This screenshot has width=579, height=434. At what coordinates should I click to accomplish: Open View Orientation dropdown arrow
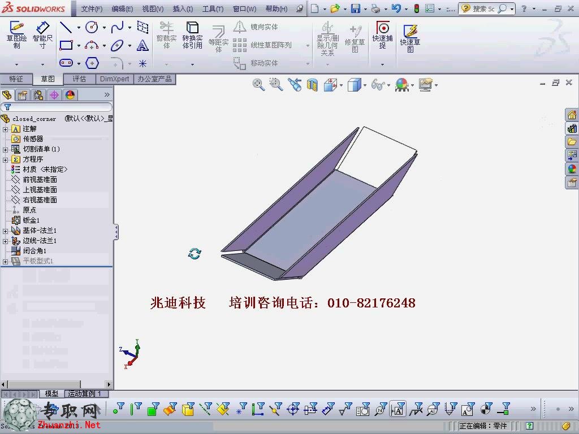point(341,85)
